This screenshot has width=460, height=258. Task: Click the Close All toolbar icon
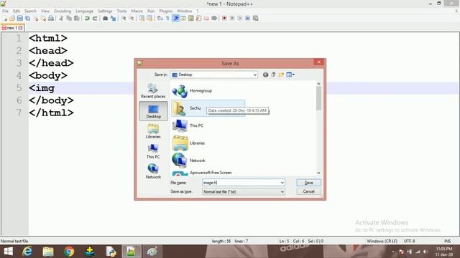(x=43, y=18)
